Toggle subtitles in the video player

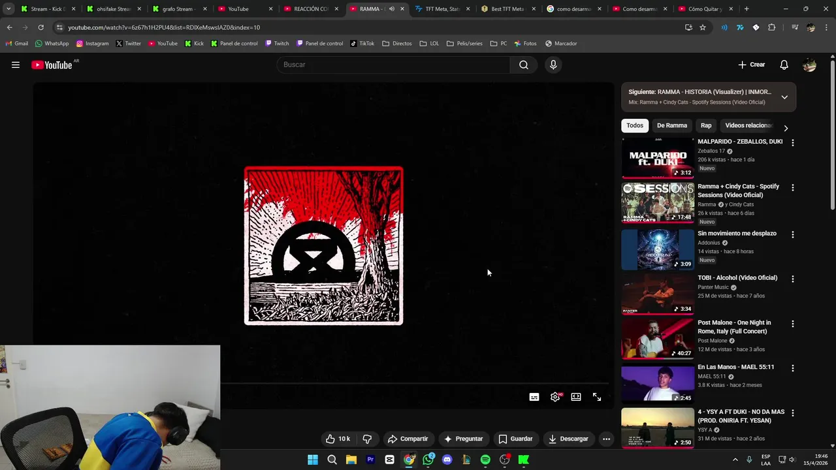tap(534, 397)
